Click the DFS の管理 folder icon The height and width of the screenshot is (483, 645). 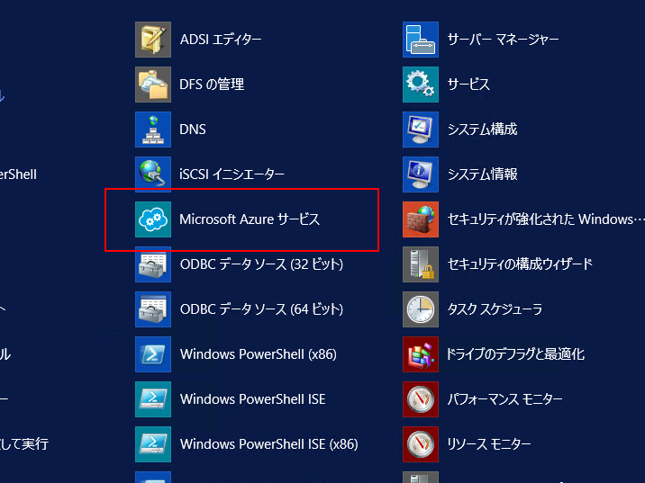153,85
